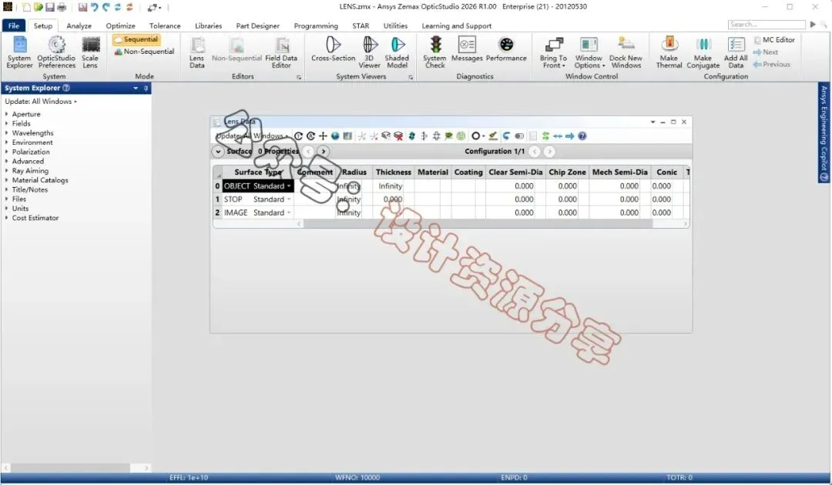Click the blue right arrow in Lens Data toolbar

coord(569,136)
